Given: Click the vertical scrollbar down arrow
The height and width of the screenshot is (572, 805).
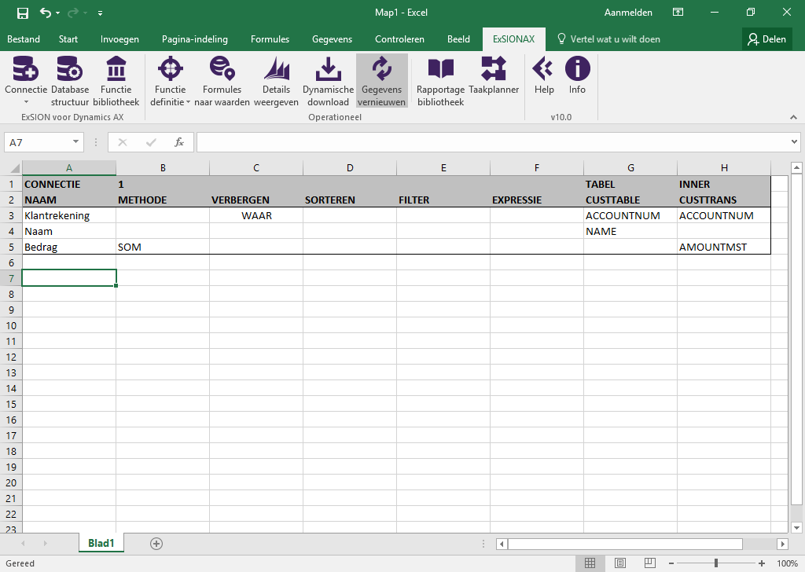Looking at the screenshot, I should click(x=796, y=527).
